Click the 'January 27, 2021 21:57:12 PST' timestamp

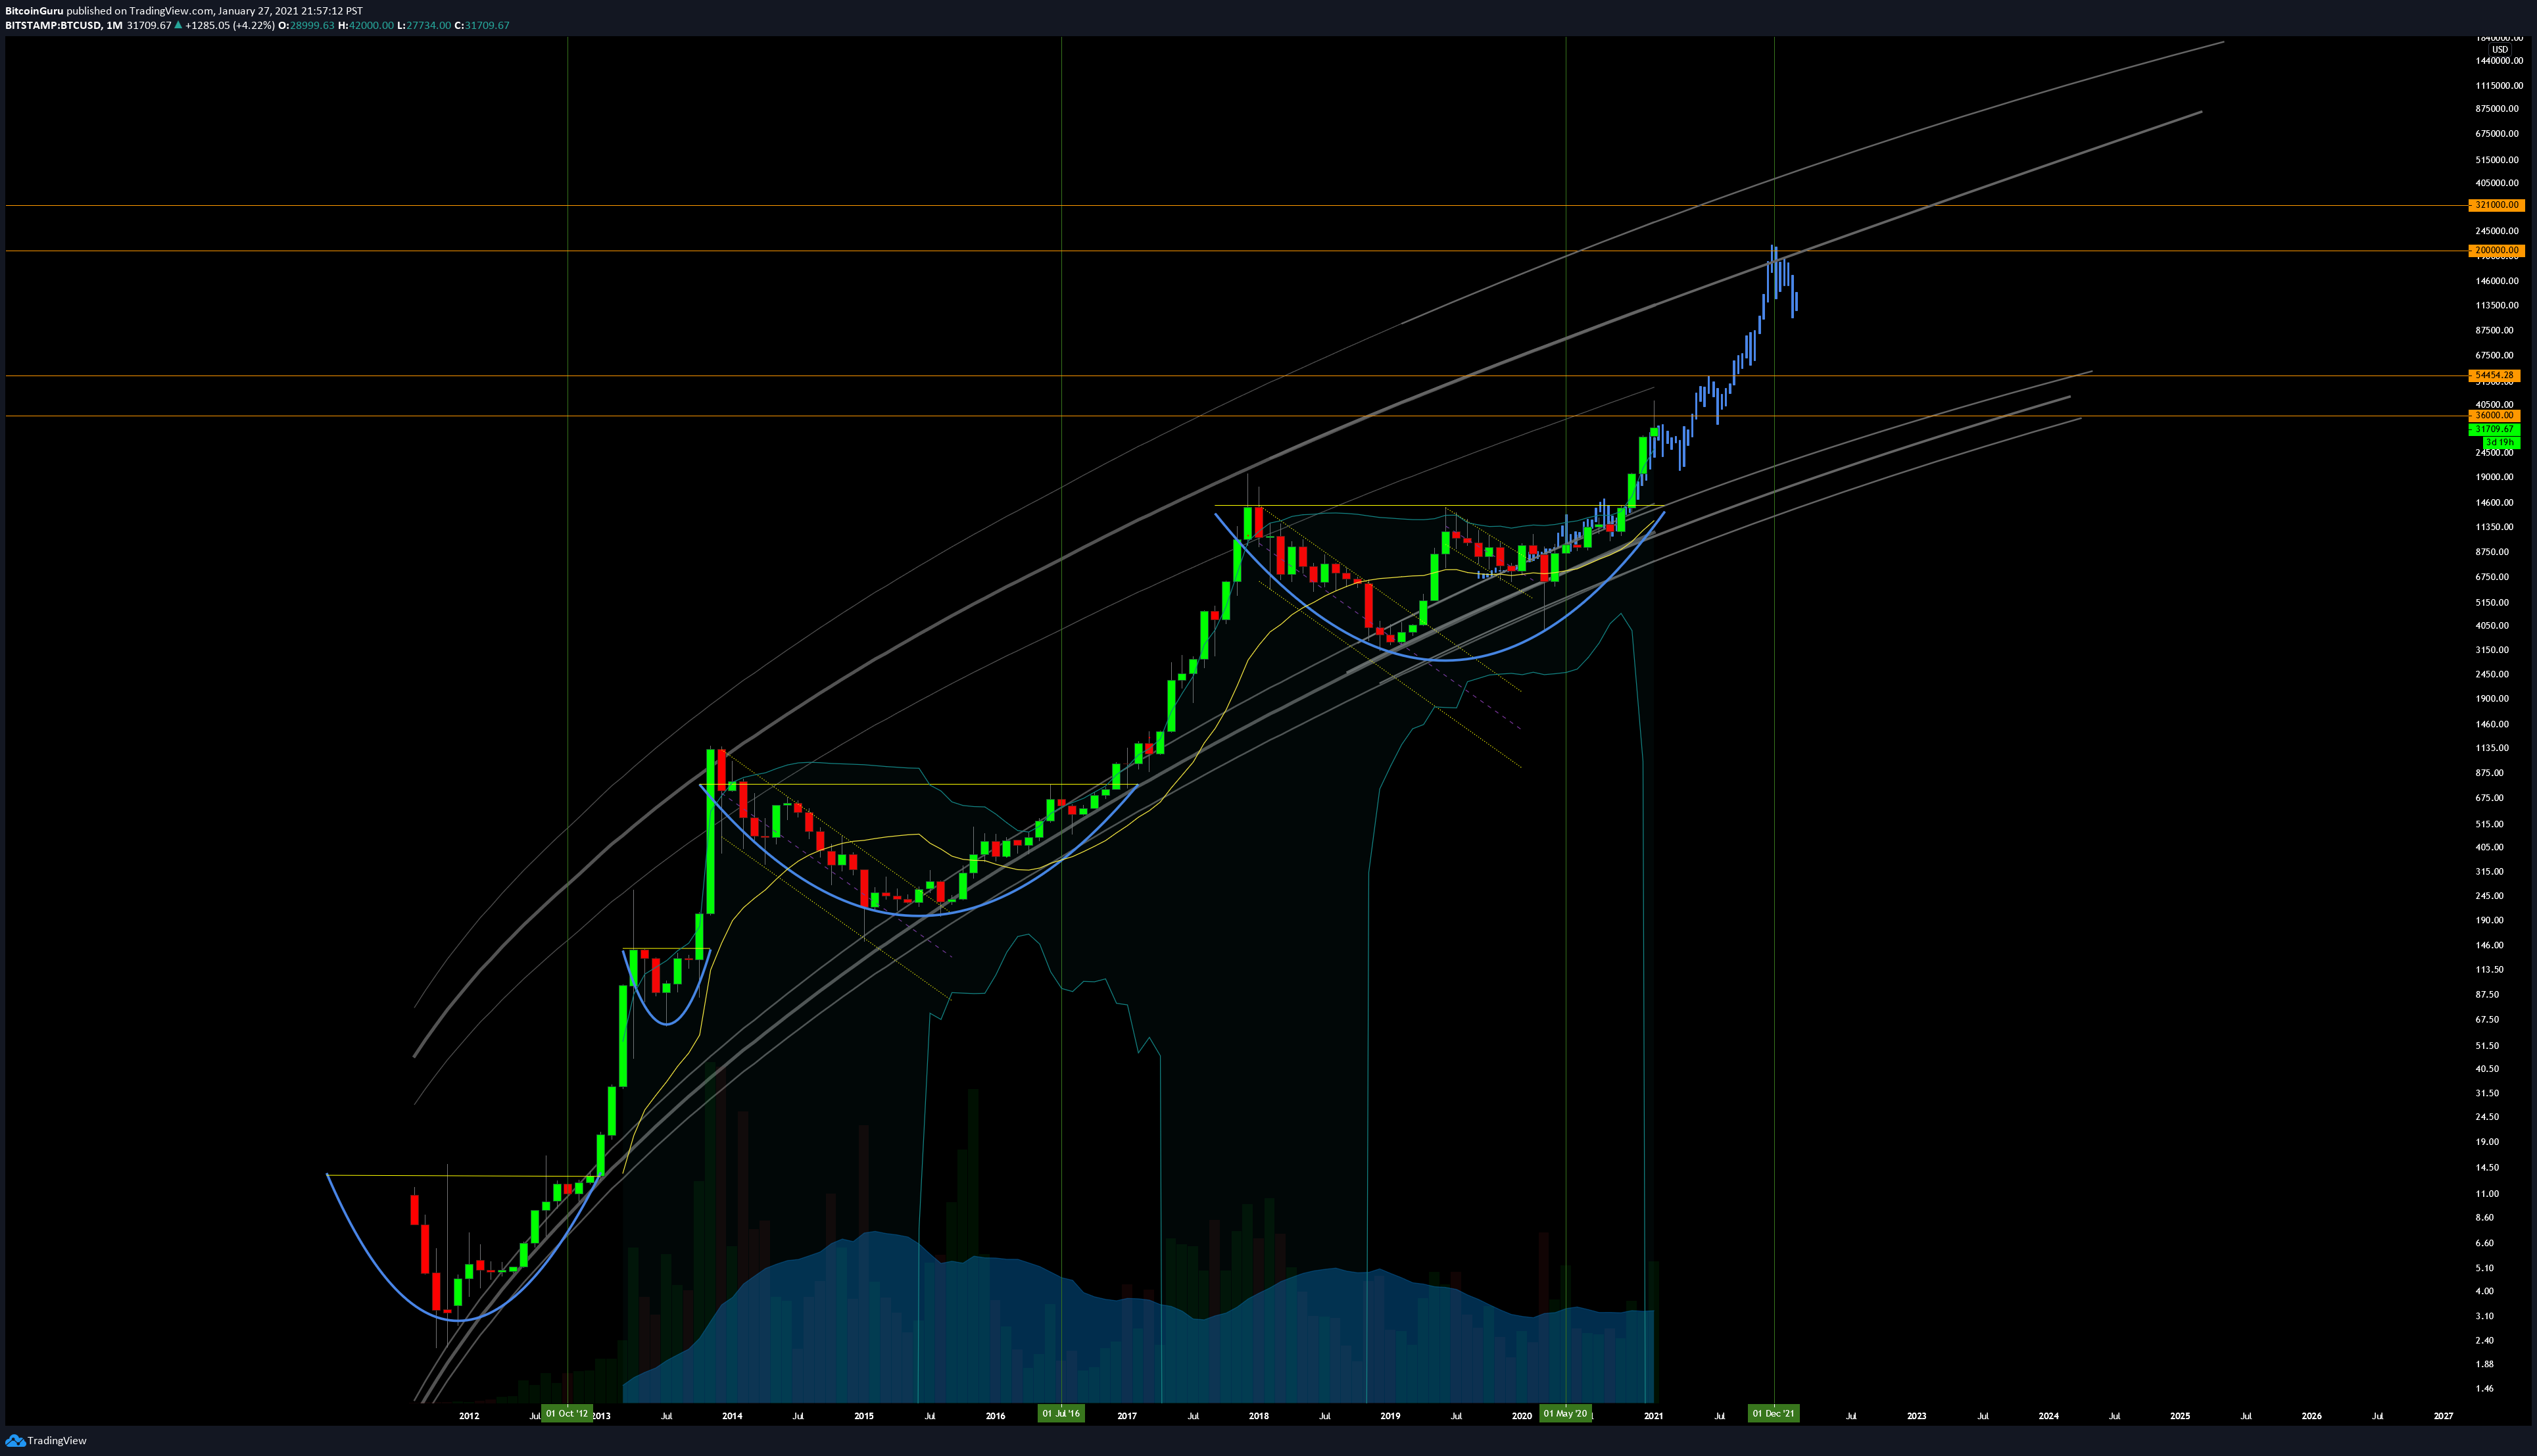pyautogui.click(x=290, y=11)
